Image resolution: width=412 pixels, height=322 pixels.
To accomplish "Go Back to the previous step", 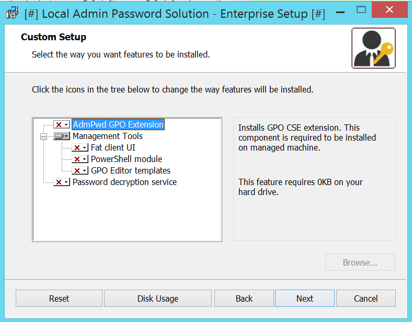I will pyautogui.click(x=244, y=298).
